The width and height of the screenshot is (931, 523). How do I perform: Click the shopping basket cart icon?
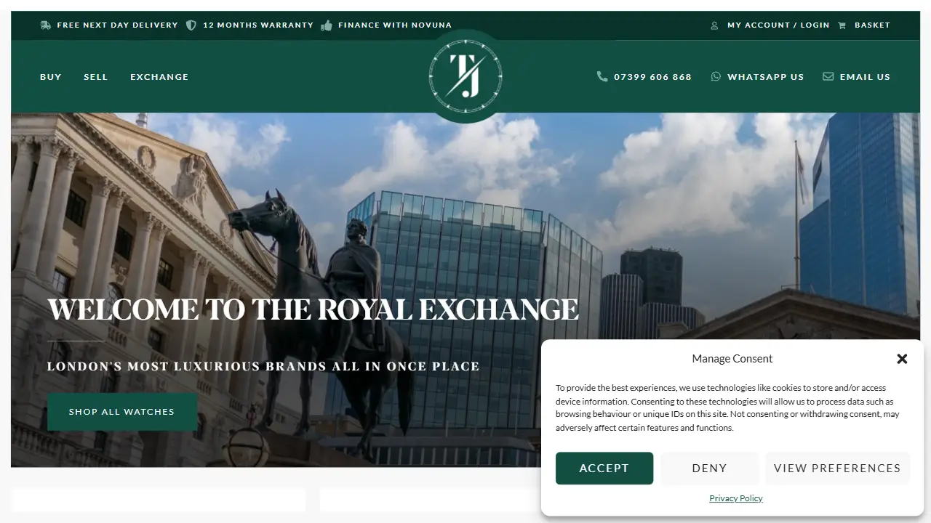click(x=842, y=25)
